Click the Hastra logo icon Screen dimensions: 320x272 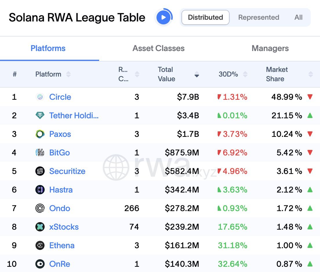click(40, 190)
